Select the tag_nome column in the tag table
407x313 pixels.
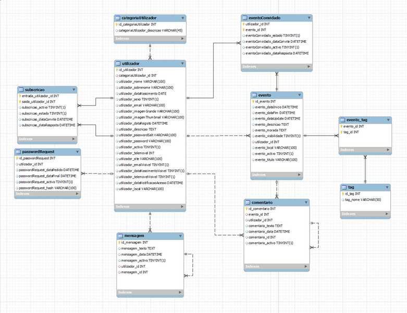point(361,200)
